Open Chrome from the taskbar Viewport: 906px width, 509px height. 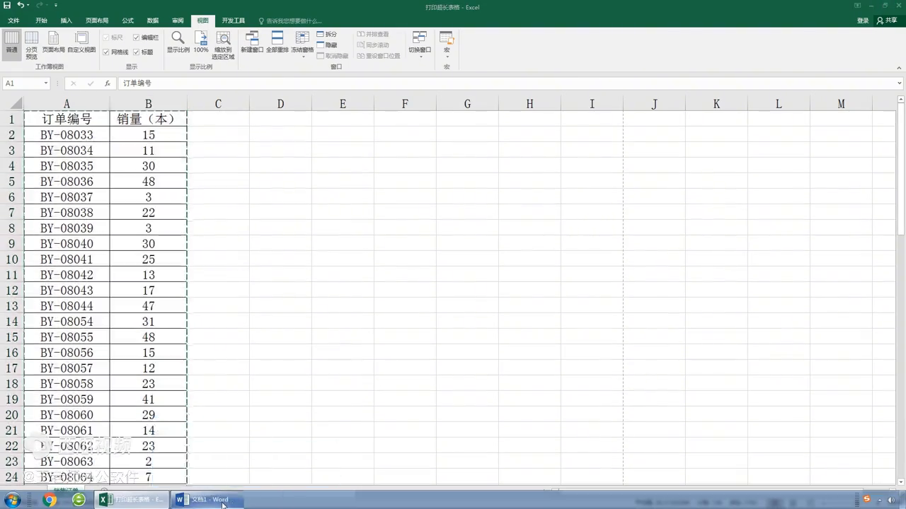50,500
